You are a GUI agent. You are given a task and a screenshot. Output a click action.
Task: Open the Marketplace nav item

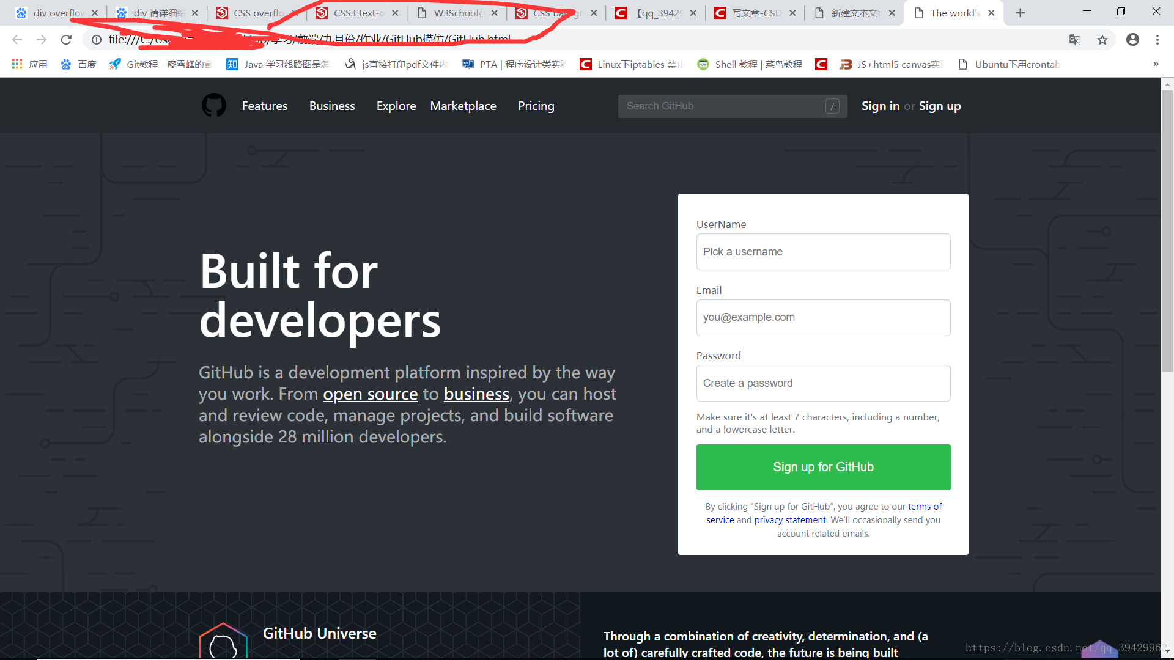(463, 106)
